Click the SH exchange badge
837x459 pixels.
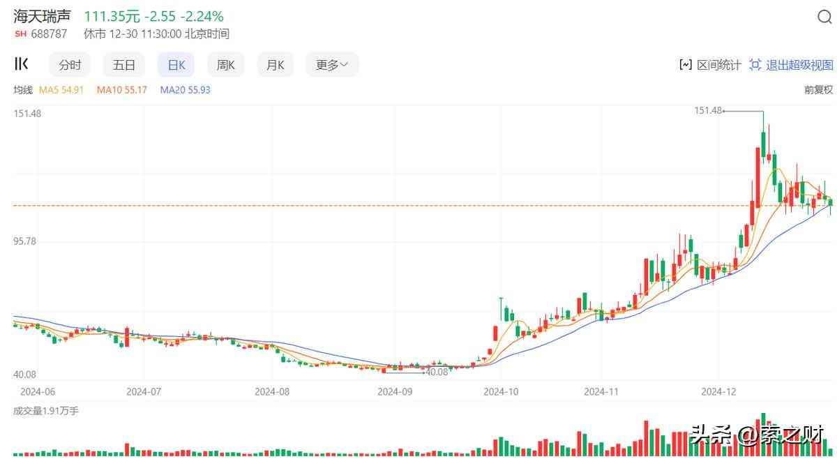click(20, 33)
